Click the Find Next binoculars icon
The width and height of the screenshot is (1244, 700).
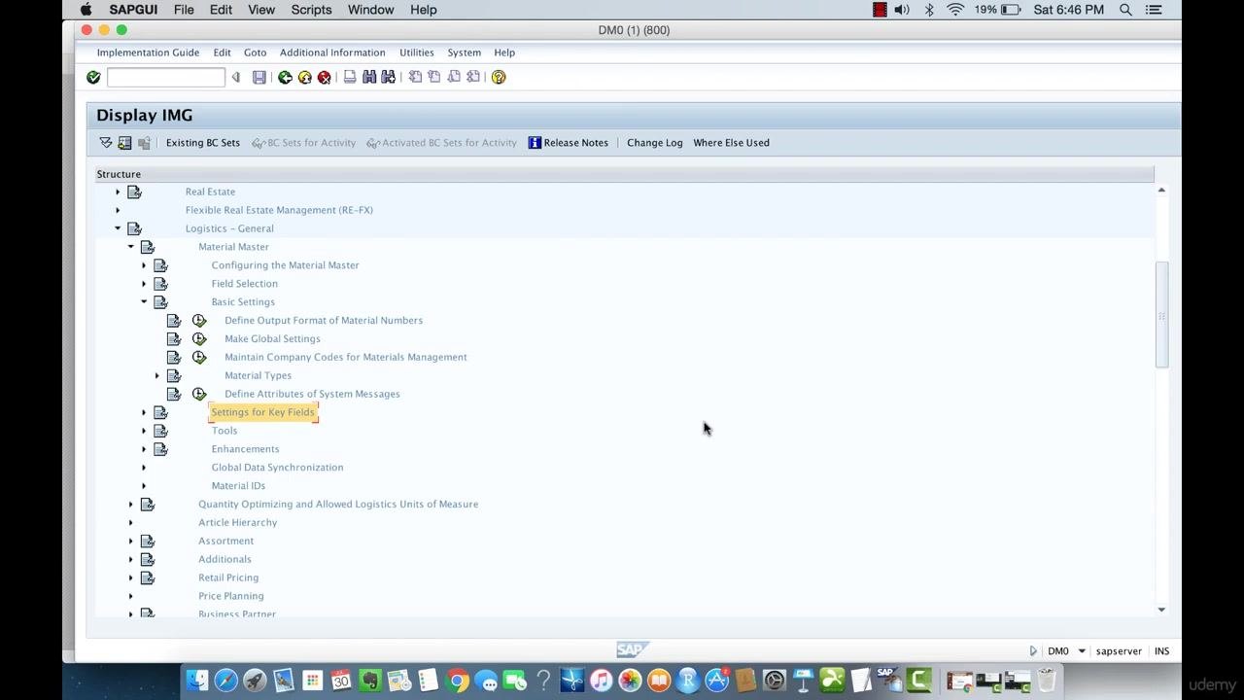389,77
